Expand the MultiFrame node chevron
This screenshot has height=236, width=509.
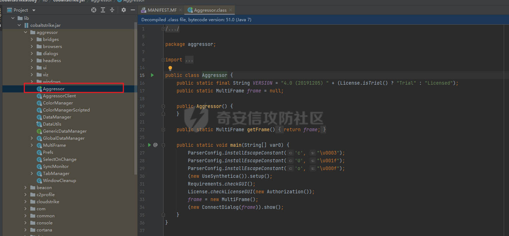coord(32,145)
